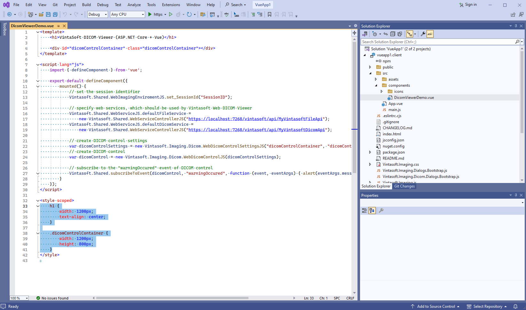Screen dimensions: 526x310
Task: Switch to the Git Changes tab
Action: click(x=404, y=186)
